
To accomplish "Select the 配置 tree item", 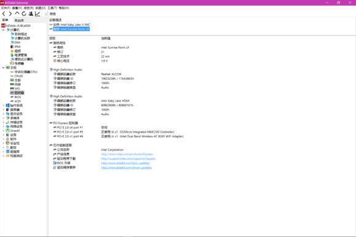I will pos(13,147).
